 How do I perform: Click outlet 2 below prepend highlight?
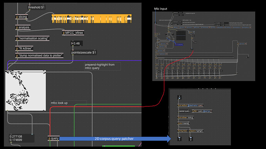190,139
